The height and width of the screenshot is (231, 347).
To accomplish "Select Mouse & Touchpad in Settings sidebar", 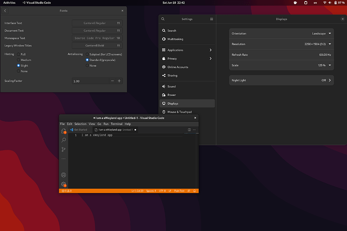I will point(187,112).
